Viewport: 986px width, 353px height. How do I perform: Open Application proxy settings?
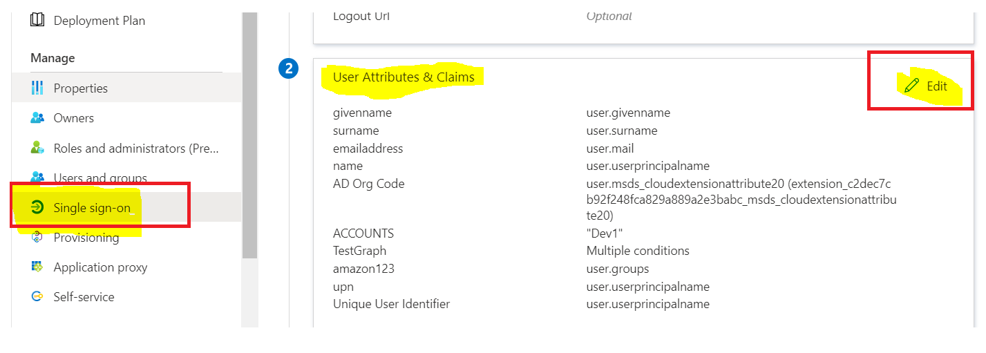[127, 267]
